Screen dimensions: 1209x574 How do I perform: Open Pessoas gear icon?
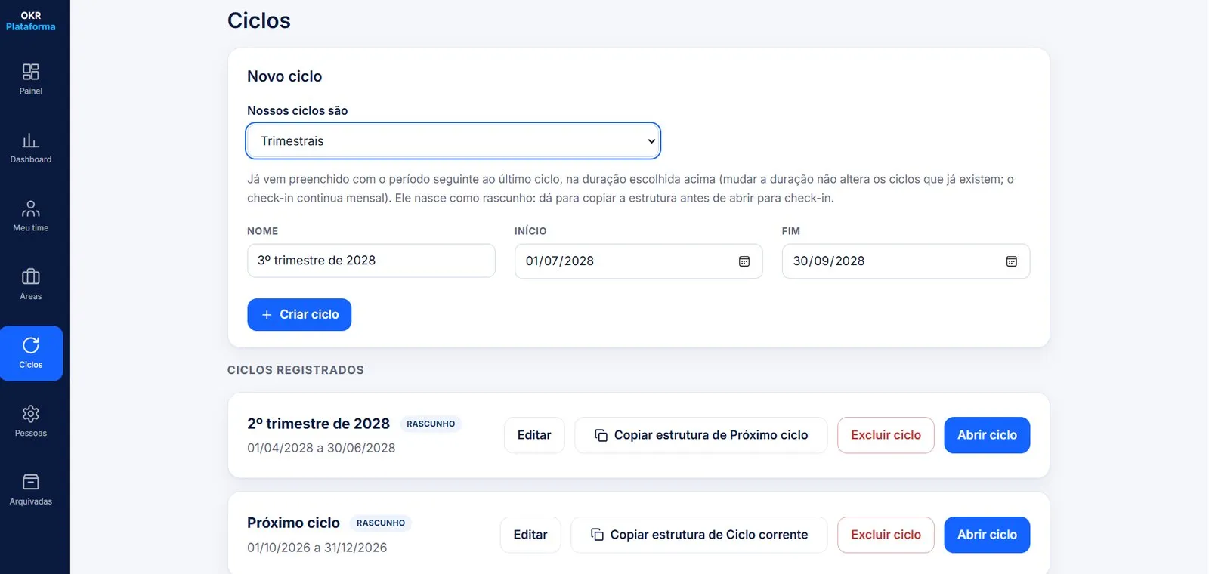pyautogui.click(x=31, y=414)
